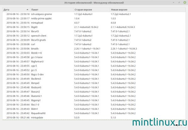Sort by Пакет column header
The height and width of the screenshot is (130, 188).
[x=52, y=10]
